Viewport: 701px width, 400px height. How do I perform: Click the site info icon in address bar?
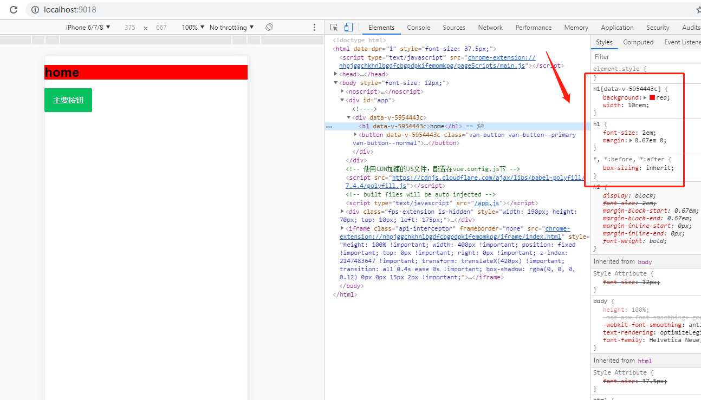pos(35,10)
